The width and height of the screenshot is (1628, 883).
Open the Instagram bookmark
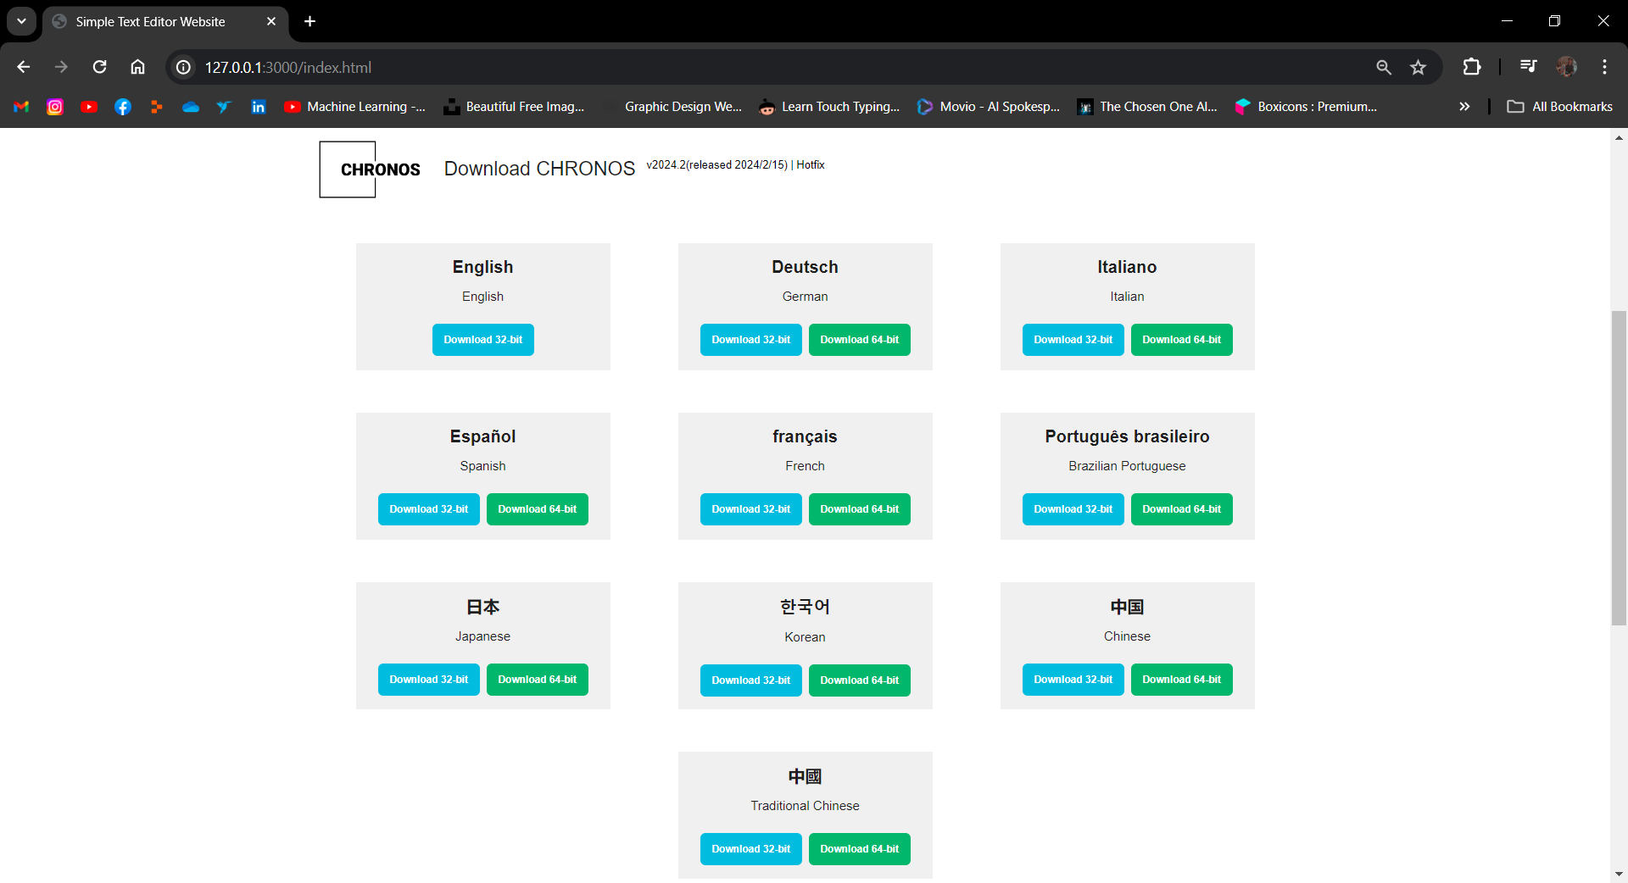[x=55, y=107]
